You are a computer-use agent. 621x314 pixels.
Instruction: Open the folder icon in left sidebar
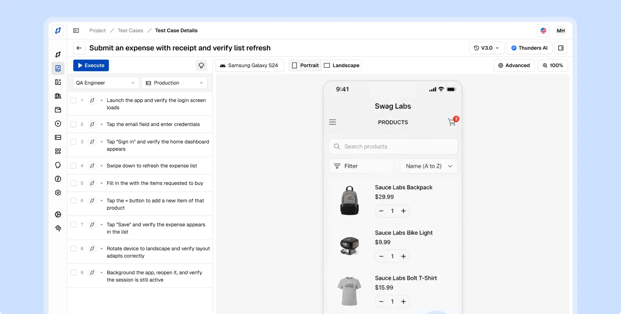[x=58, y=110]
